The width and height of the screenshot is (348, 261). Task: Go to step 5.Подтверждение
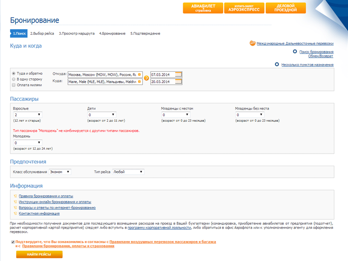tap(145, 33)
